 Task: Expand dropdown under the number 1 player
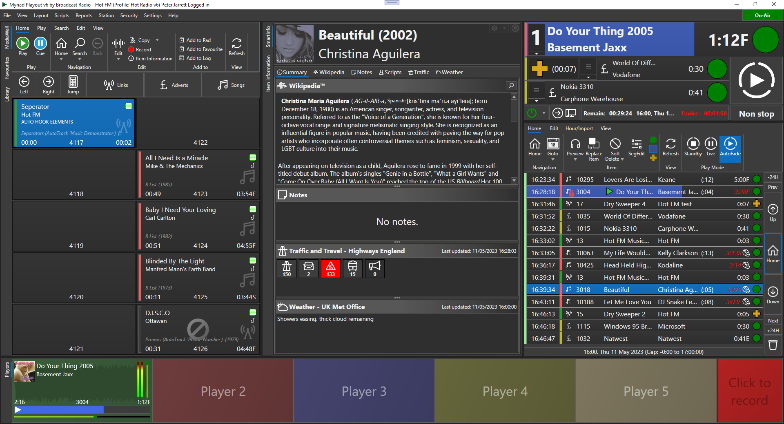536,53
